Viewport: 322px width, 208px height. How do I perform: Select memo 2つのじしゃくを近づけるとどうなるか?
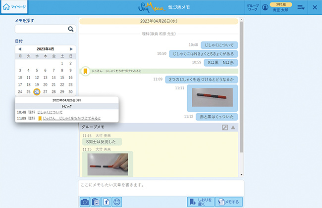202,80
